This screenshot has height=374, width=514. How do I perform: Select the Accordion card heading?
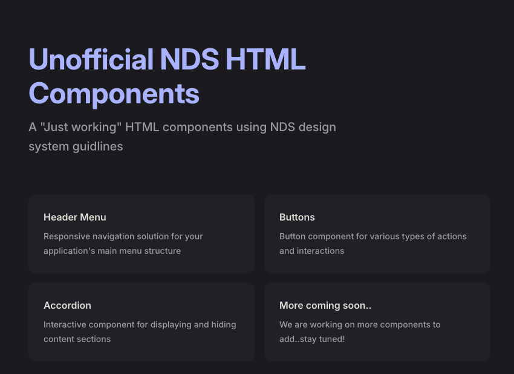click(67, 305)
